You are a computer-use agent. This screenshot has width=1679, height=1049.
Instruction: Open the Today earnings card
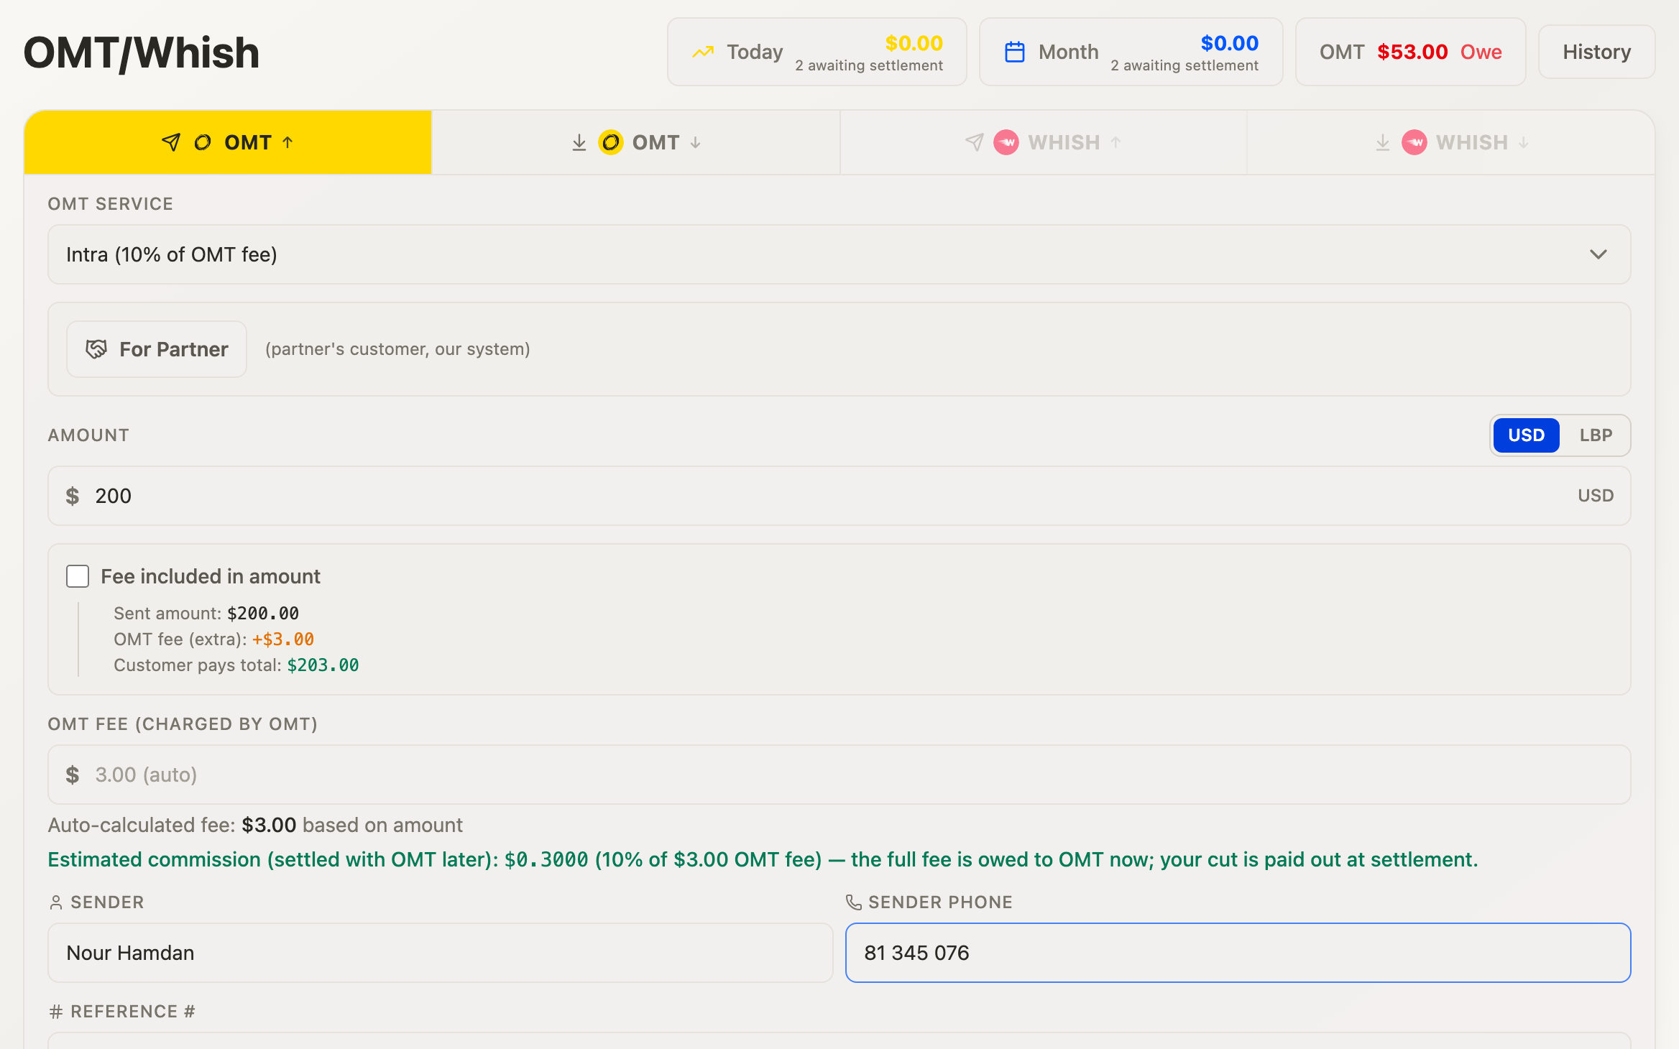click(x=817, y=52)
